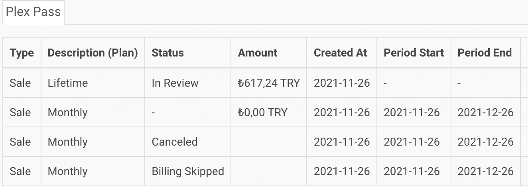Select the Period Start column header

click(414, 53)
